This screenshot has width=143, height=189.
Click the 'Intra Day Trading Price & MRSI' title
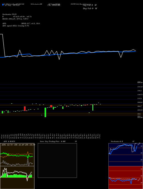pyautogui.click(x=58, y=141)
